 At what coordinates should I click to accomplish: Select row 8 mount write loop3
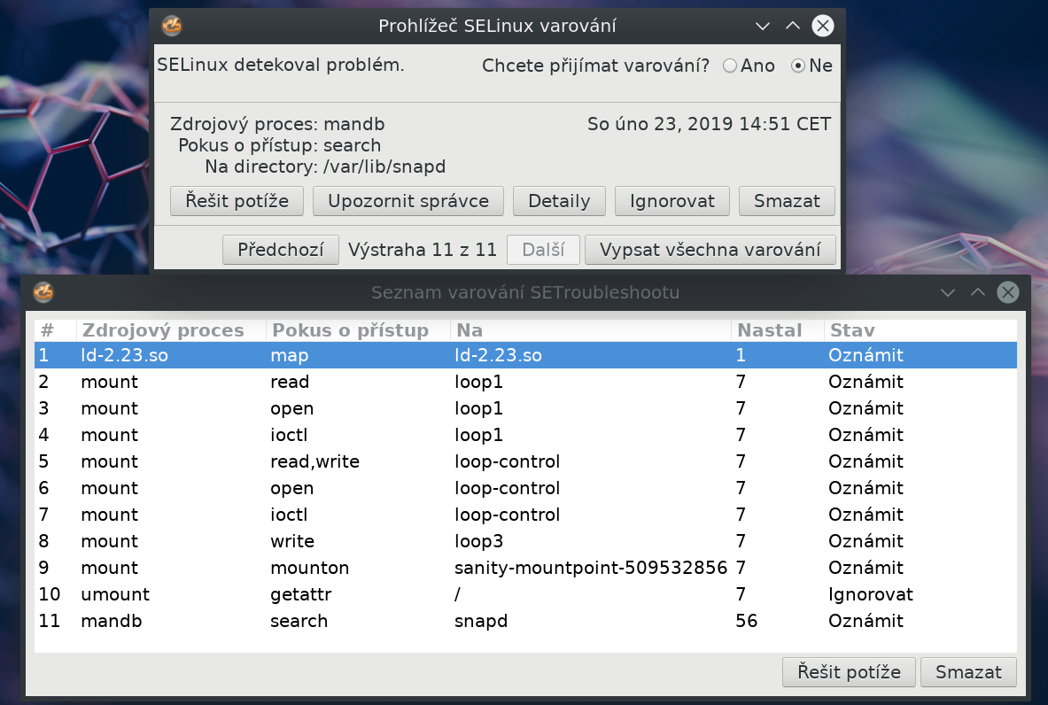(525, 541)
